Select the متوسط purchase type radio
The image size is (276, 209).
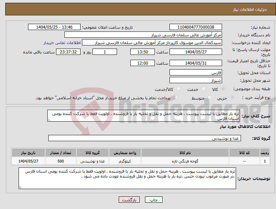tap(209, 98)
